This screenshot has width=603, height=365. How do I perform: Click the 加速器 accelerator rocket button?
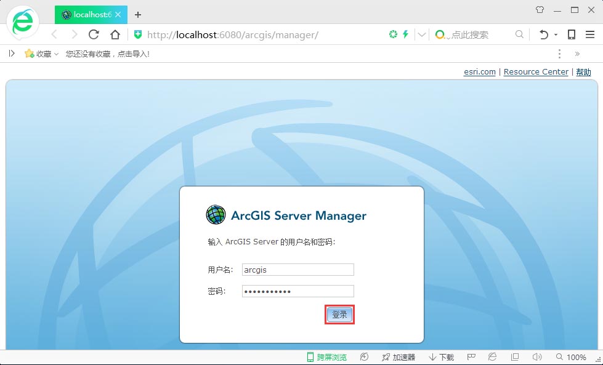[399, 358]
